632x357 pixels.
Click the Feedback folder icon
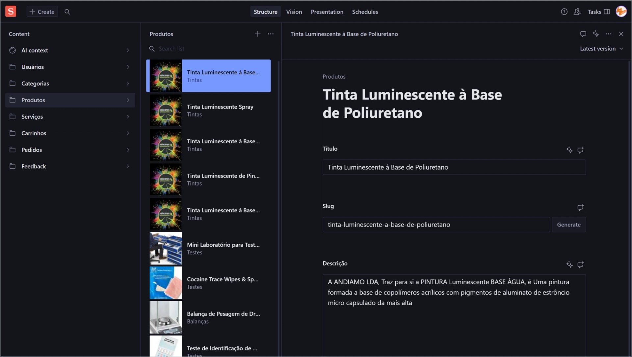tap(13, 166)
